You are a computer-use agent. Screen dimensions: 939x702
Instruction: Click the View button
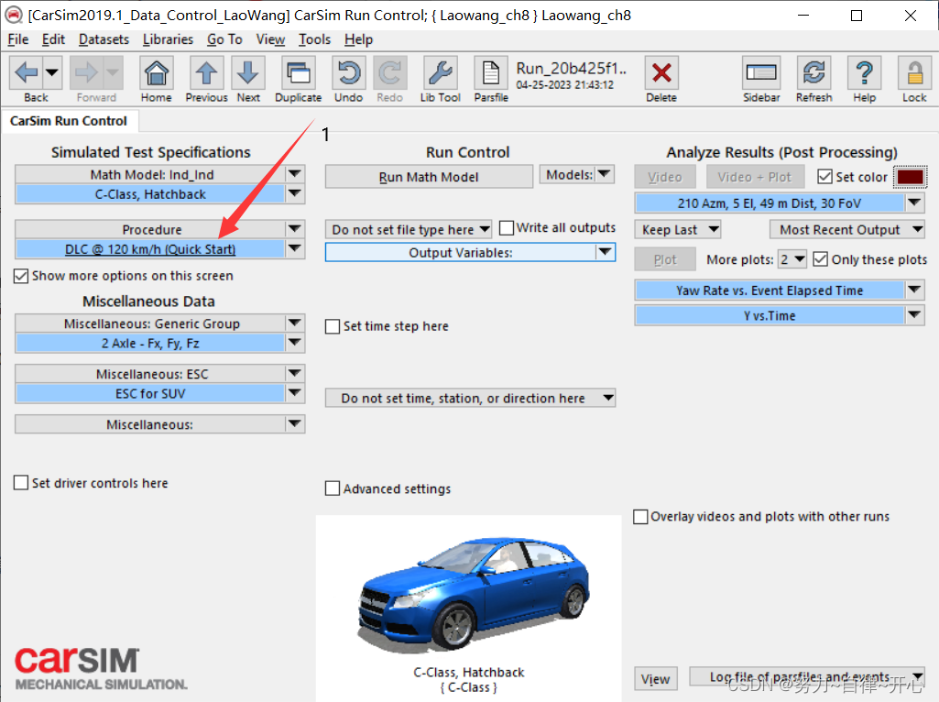click(656, 679)
